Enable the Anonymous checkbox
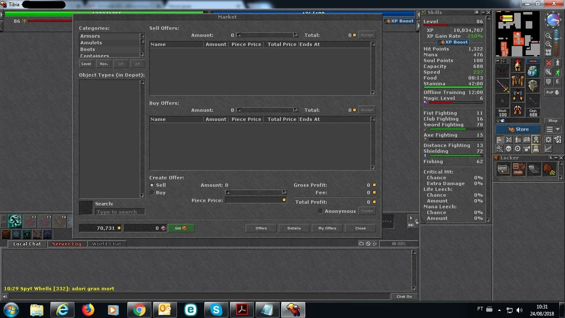Image resolution: width=565 pixels, height=318 pixels. 320,211
